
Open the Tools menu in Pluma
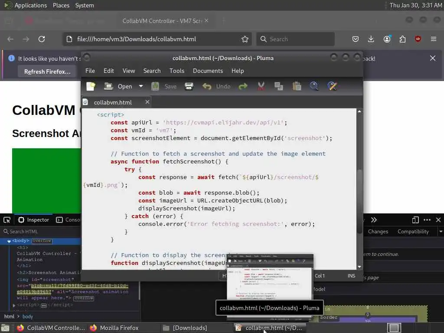177,71
